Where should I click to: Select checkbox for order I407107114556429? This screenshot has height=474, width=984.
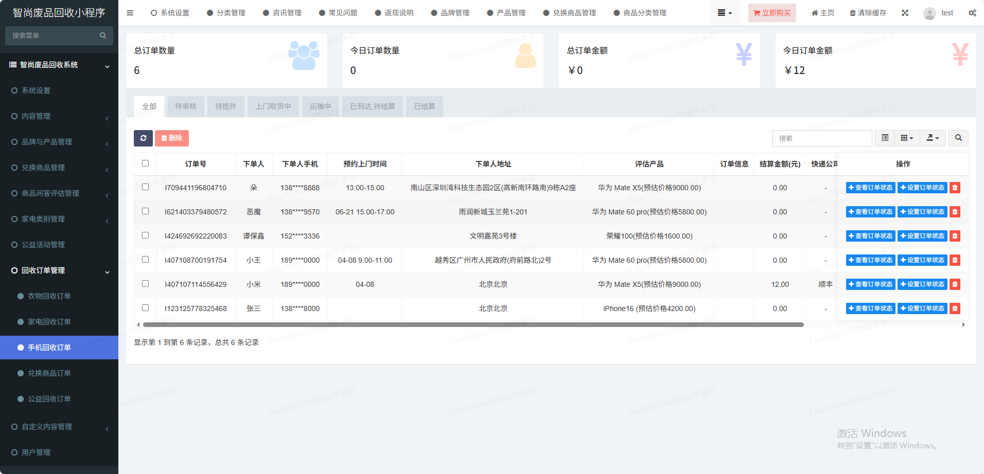tap(146, 284)
